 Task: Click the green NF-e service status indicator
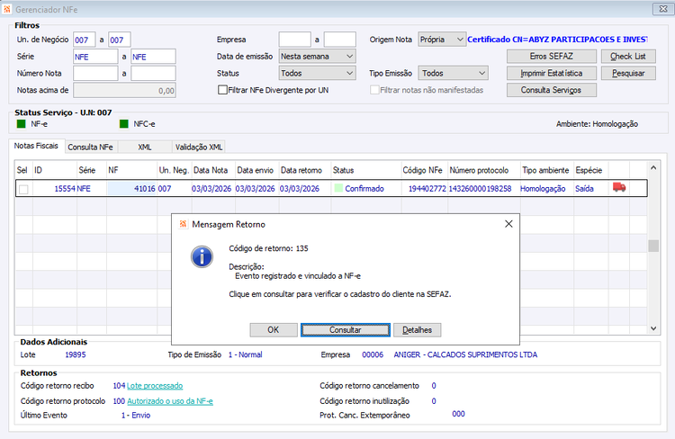(x=21, y=124)
